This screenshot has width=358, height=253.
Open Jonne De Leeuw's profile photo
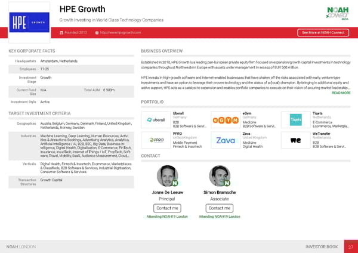point(167,175)
